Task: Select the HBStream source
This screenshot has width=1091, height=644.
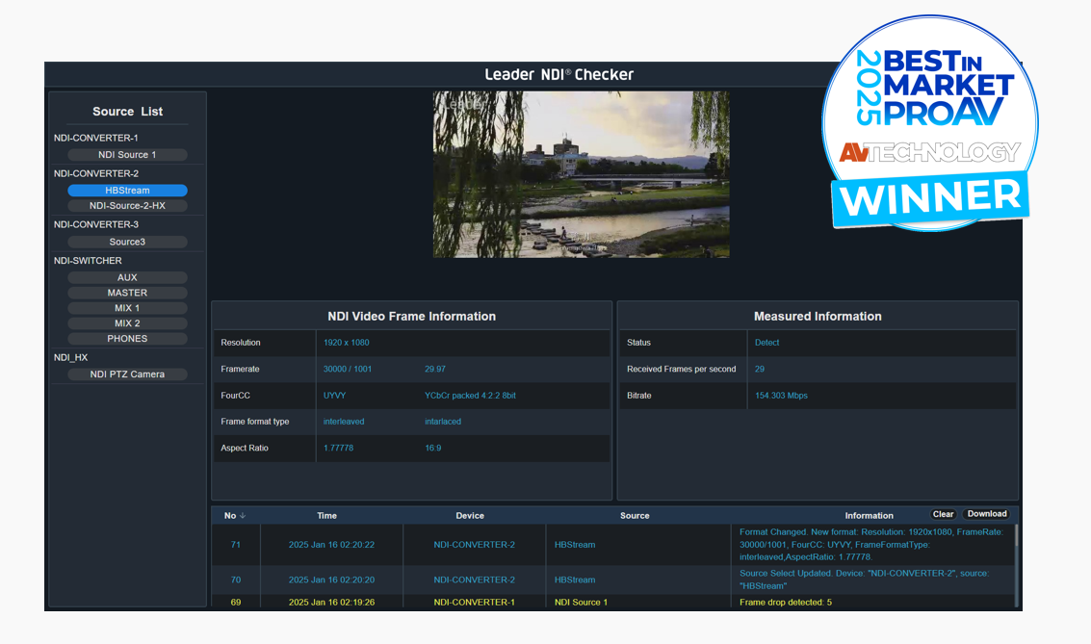Action: click(x=127, y=191)
